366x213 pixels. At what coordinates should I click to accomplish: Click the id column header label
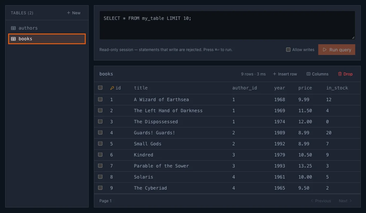pyautogui.click(x=118, y=88)
